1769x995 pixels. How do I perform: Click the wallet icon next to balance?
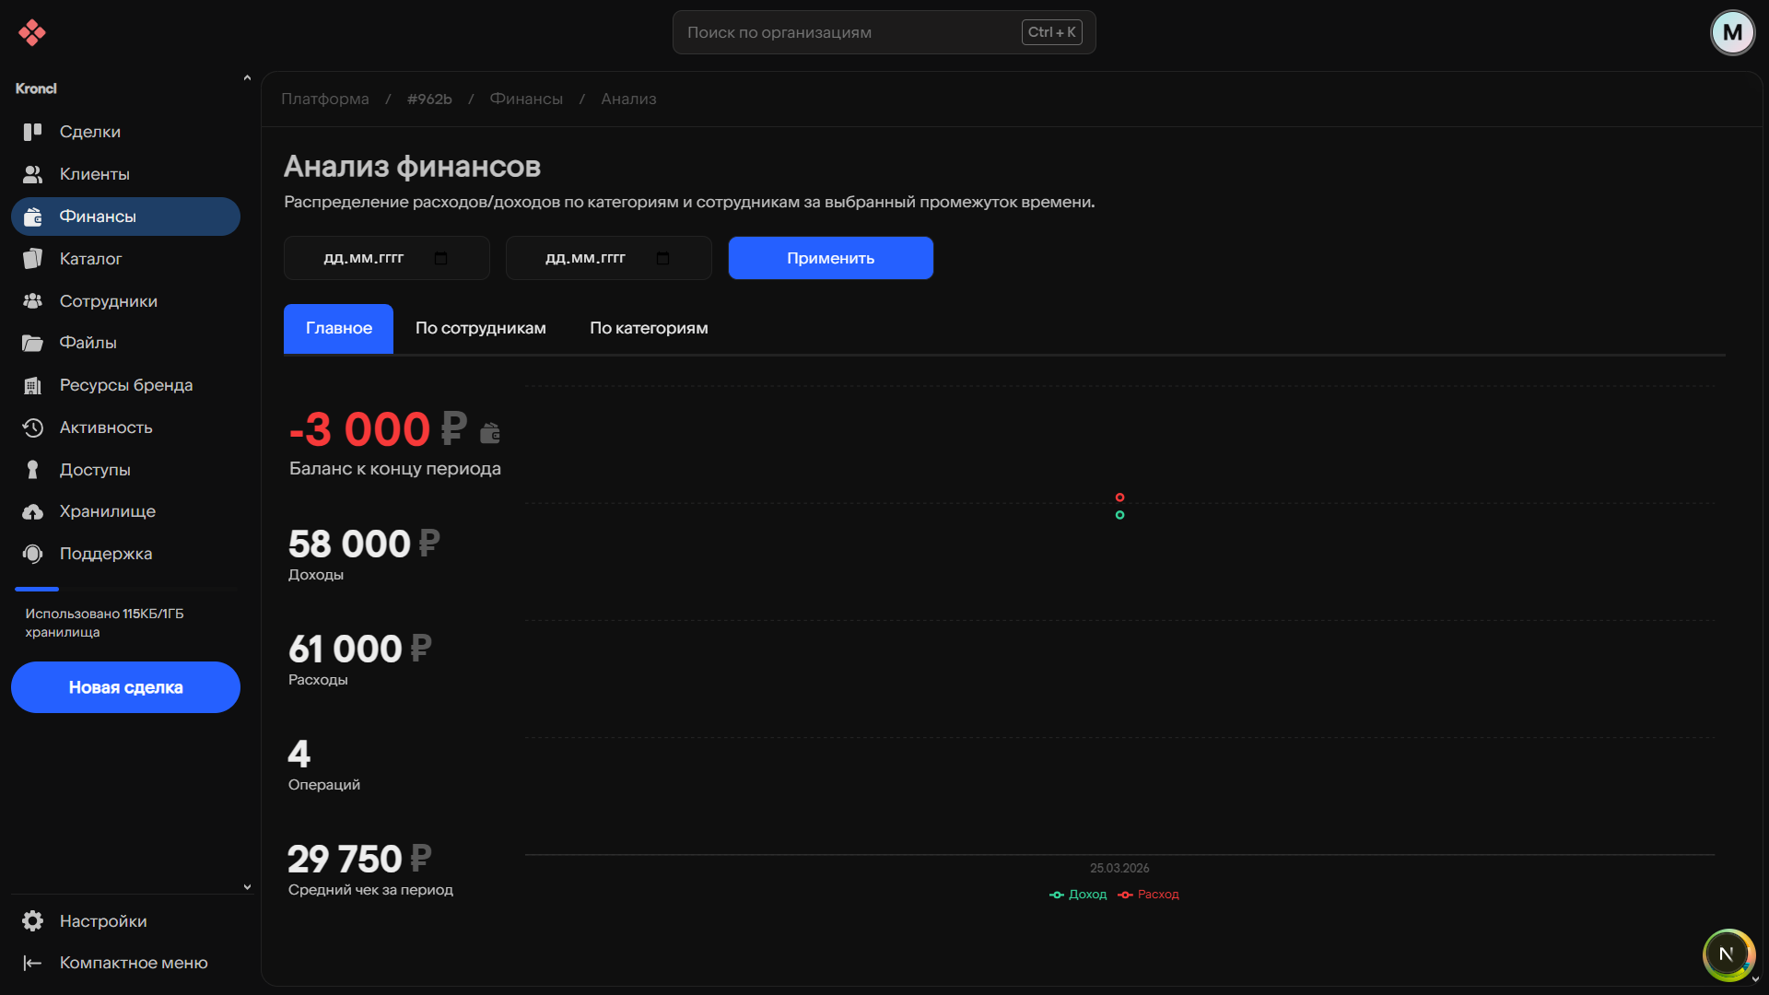click(490, 432)
